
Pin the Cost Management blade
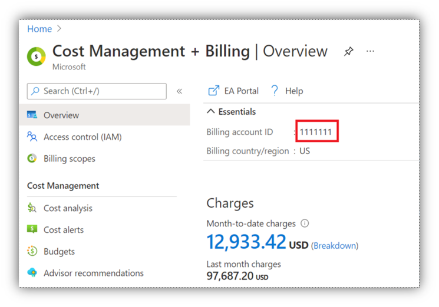click(348, 52)
